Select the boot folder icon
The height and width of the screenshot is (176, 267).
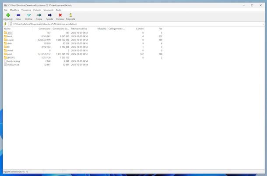5,36
